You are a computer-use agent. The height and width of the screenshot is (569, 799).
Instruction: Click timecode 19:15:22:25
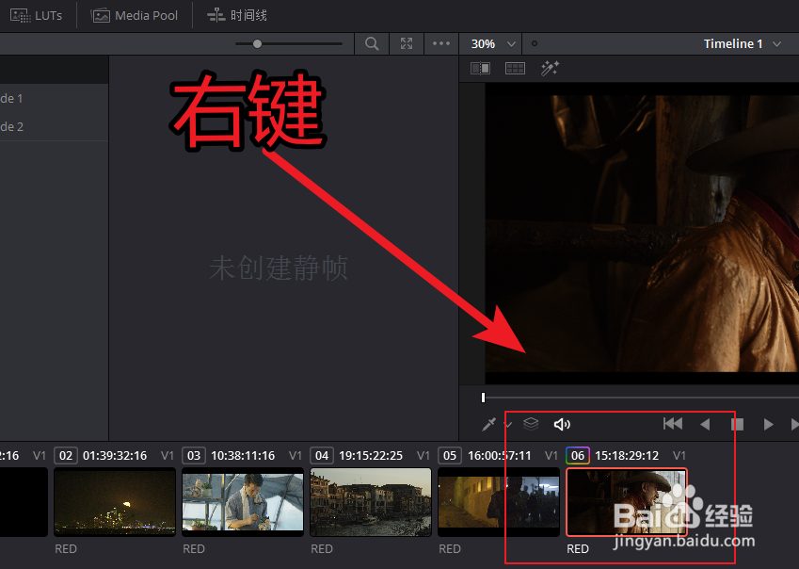point(371,455)
